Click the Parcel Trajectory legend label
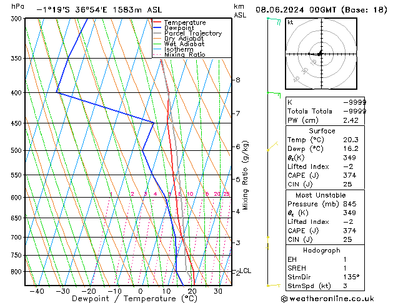 (x=193, y=33)
